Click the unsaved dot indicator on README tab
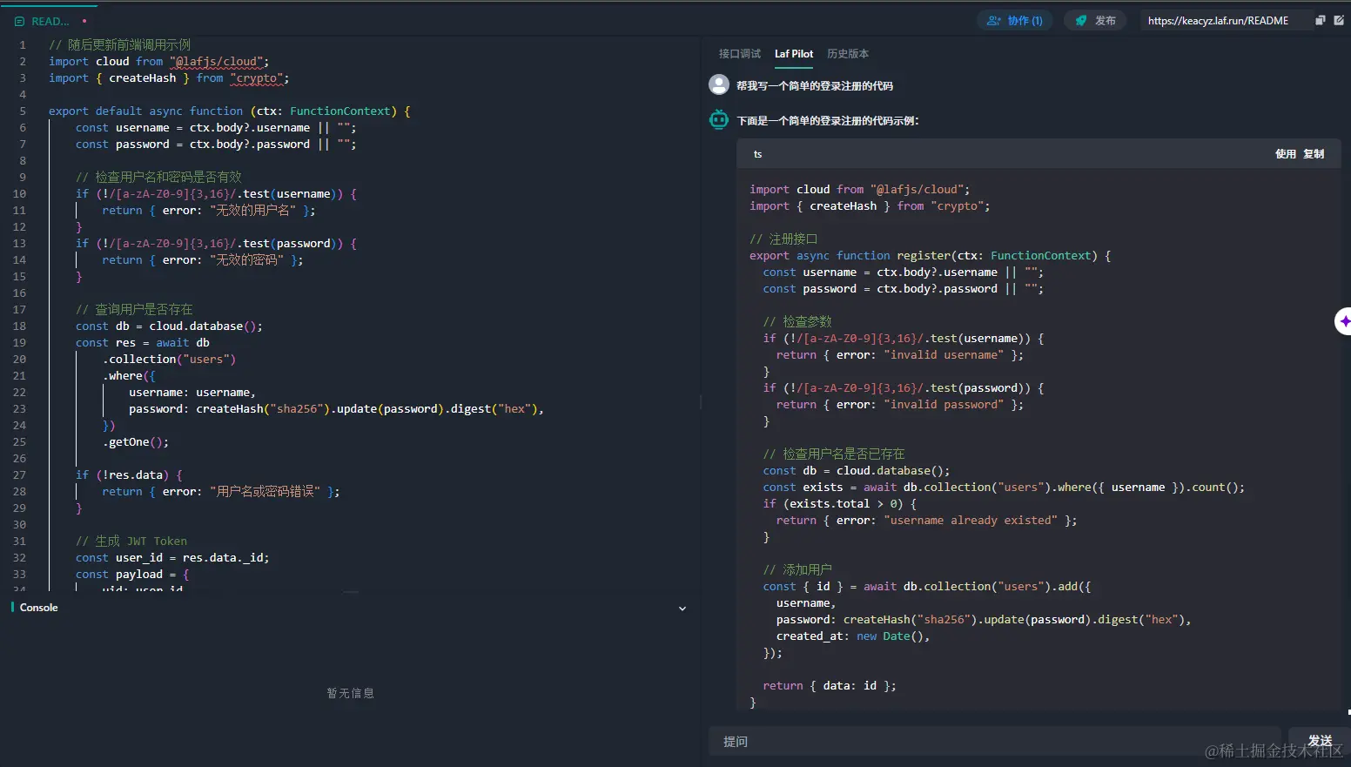 [84, 21]
